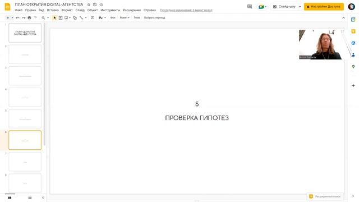Click Выбрать переход transition button
The image size is (359, 202).
(155, 17)
